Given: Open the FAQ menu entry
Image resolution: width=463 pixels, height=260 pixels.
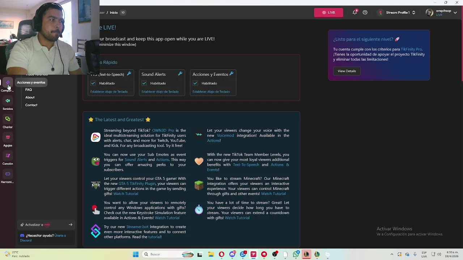Looking at the screenshot, I should tap(29, 90).
